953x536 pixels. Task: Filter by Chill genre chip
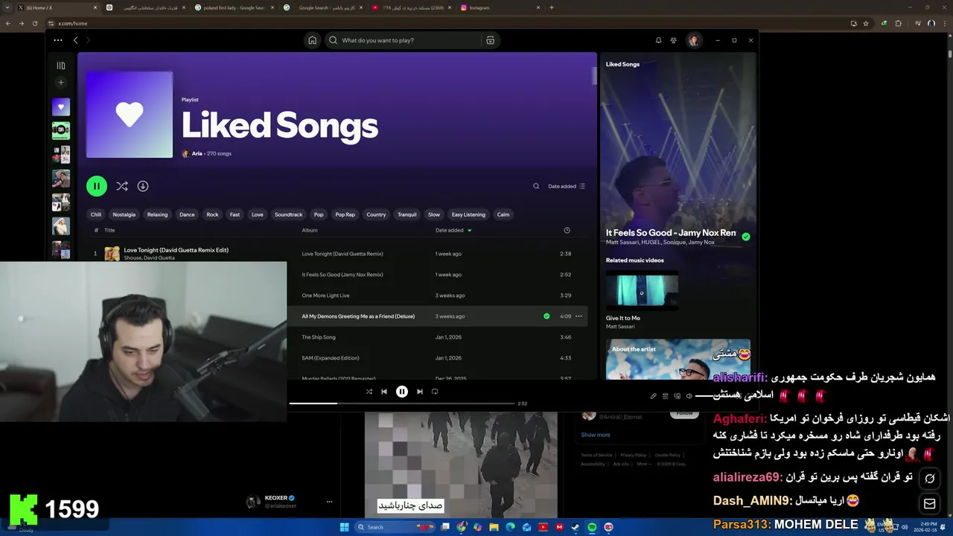pos(96,214)
